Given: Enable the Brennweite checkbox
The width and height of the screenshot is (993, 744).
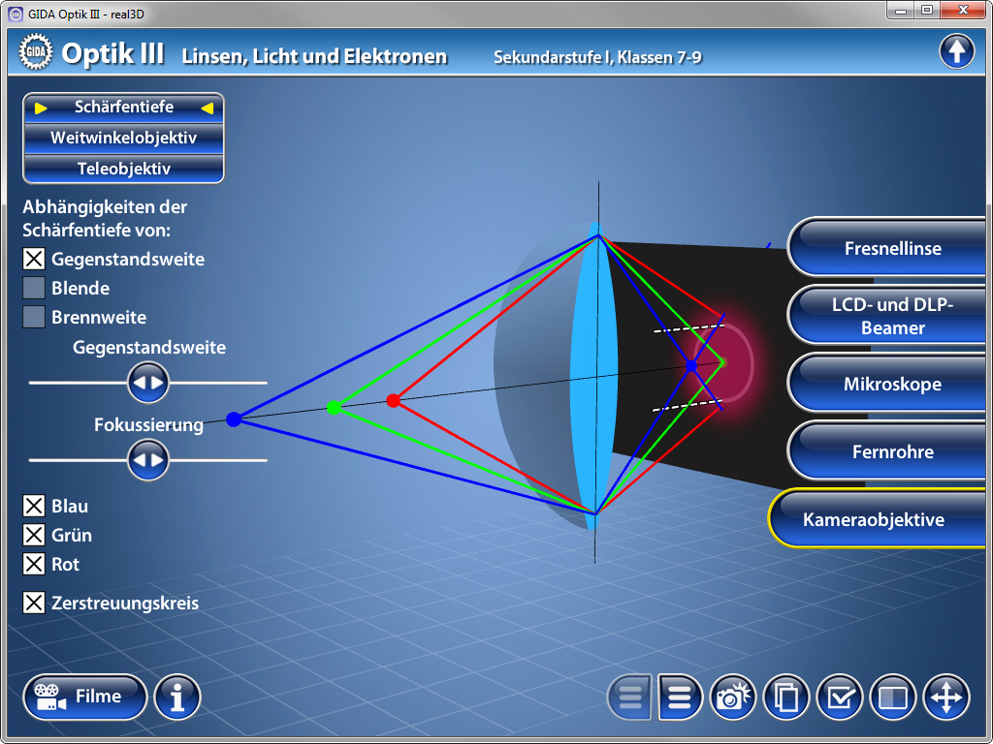Looking at the screenshot, I should pos(34,317).
